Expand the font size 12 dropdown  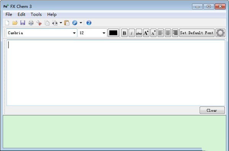[104, 33]
